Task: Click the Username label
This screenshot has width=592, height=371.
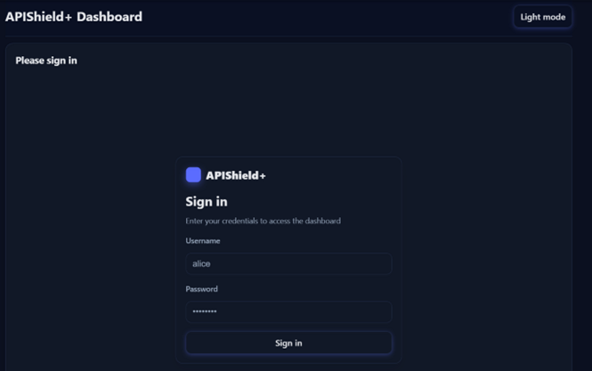Action: click(x=203, y=241)
